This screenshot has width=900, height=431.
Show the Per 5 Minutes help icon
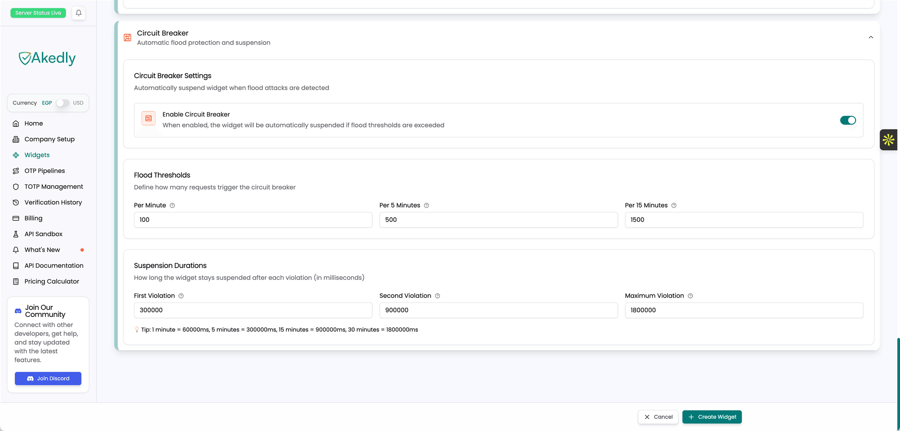(x=426, y=205)
